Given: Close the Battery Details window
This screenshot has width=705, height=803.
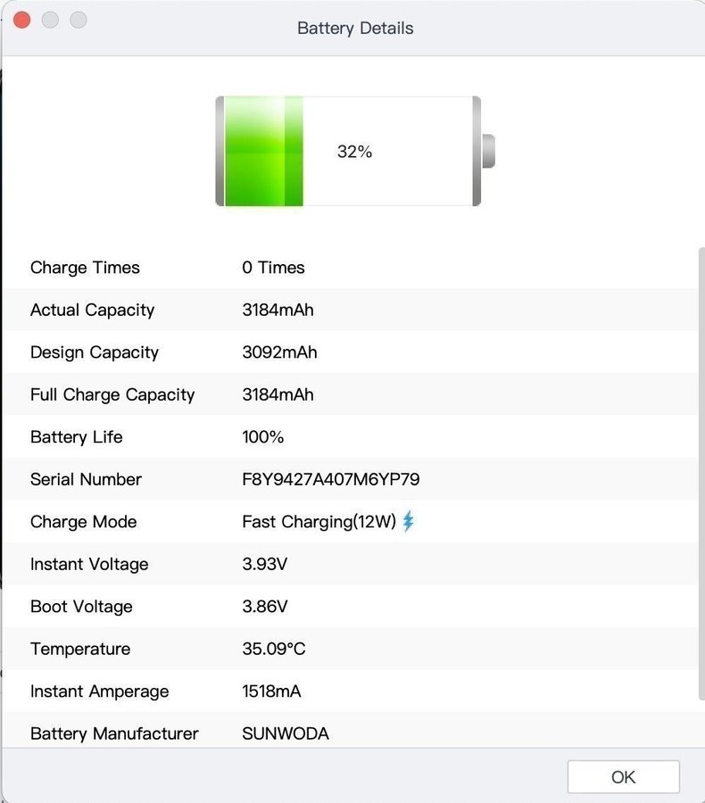Looking at the screenshot, I should click(22, 21).
